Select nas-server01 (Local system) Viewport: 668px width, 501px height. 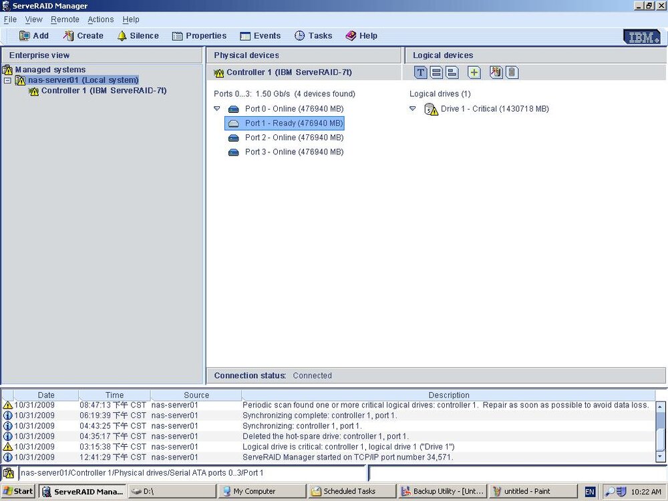coord(83,80)
